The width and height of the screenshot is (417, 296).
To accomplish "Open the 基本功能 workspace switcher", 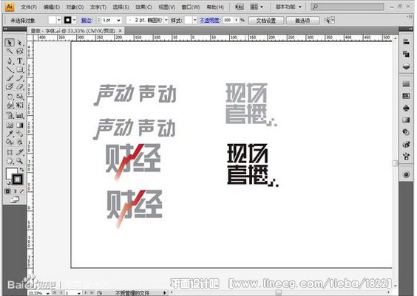I will click(x=288, y=7).
